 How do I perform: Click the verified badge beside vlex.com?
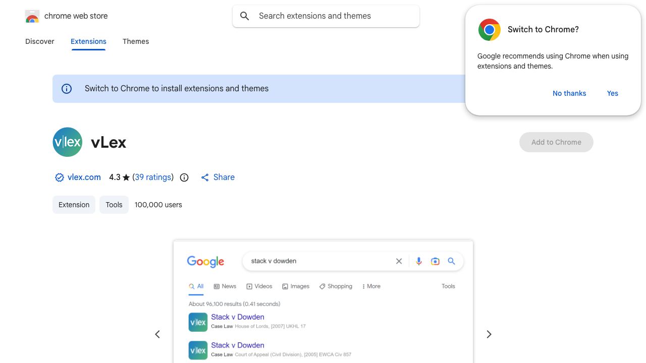click(60, 177)
